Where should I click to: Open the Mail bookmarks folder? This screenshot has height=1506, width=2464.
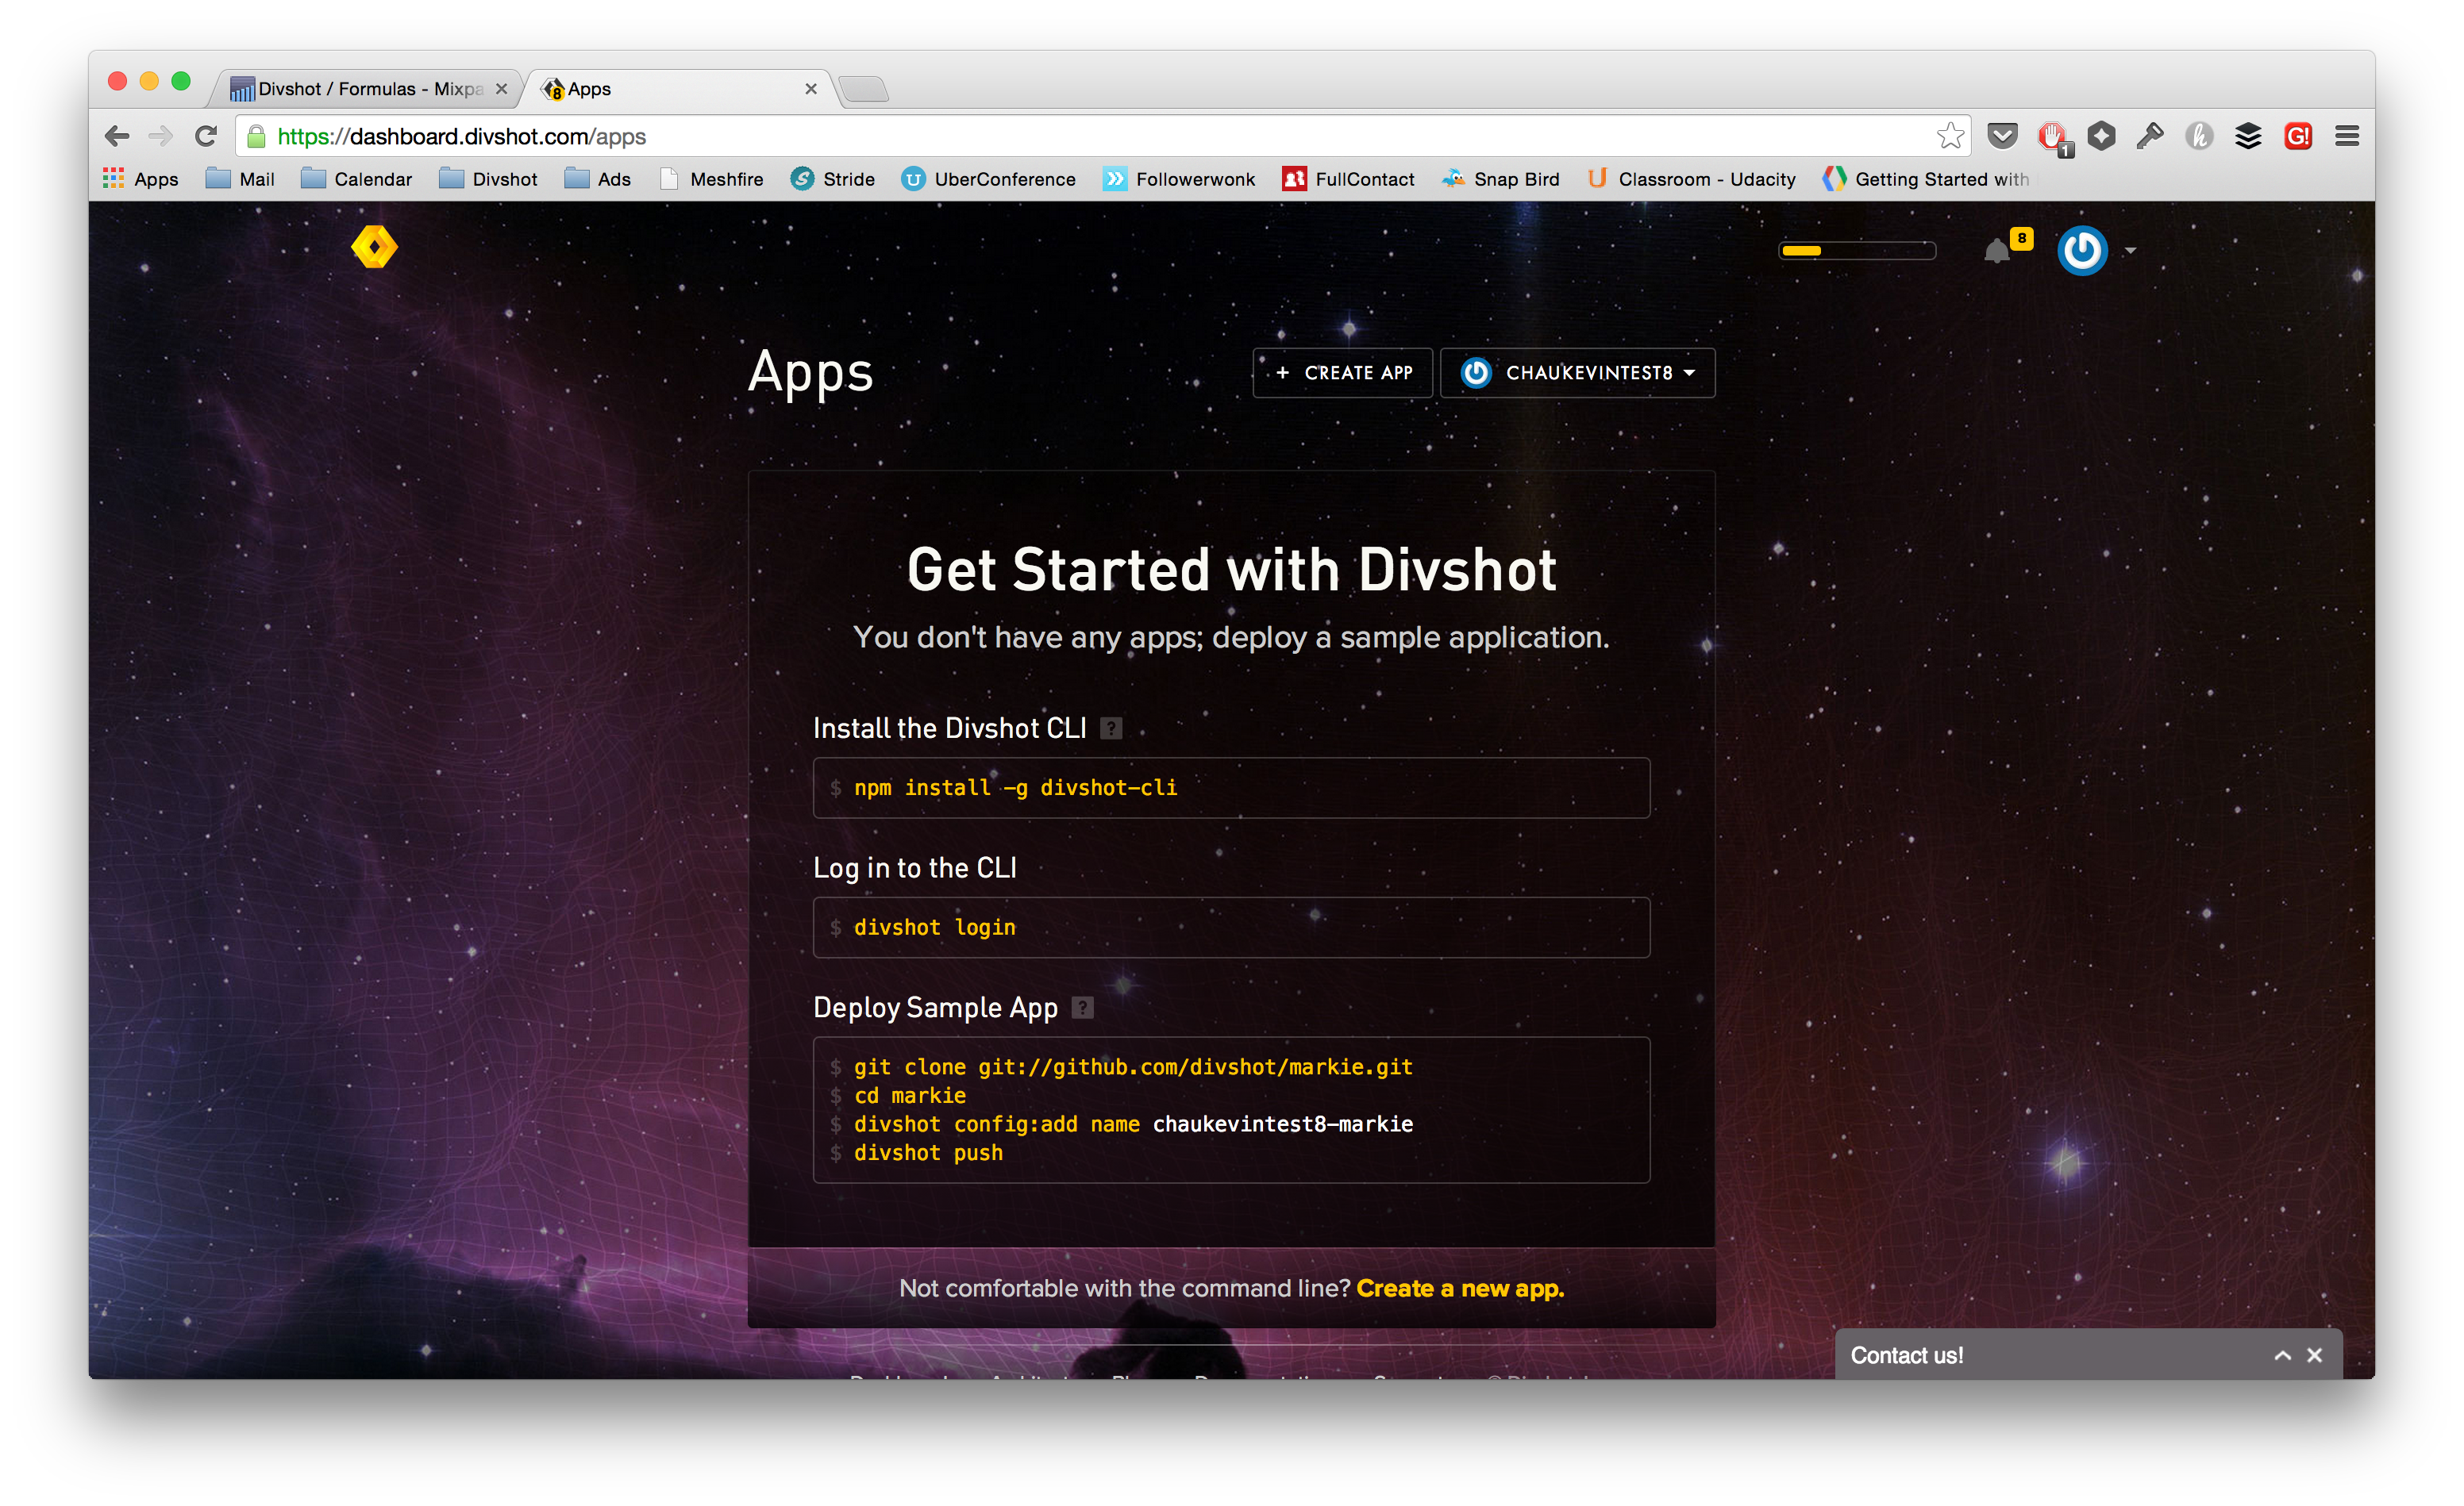tap(240, 179)
